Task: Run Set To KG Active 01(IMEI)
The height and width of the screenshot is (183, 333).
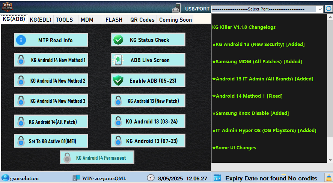Action: pos(51,141)
